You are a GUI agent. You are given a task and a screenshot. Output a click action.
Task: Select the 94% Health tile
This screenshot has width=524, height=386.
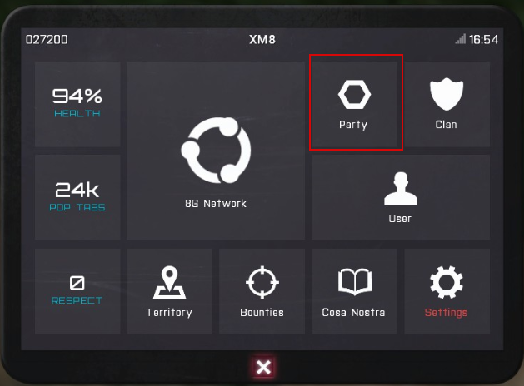77,104
